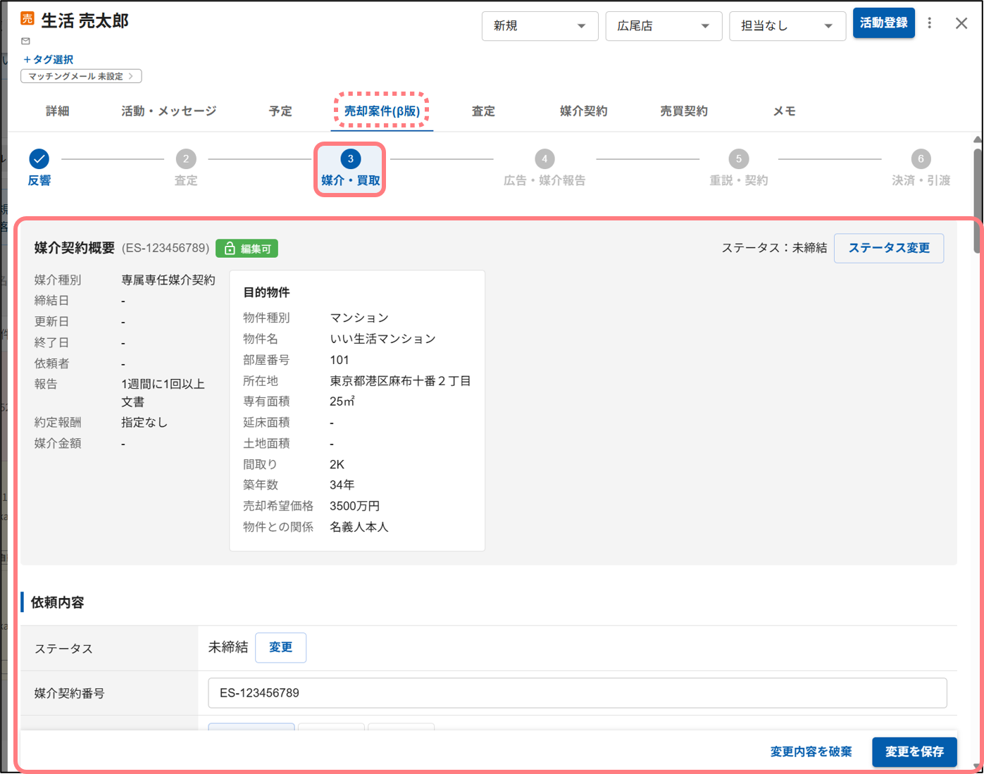Click the room number 101
This screenshot has width=984, height=774.
[x=340, y=360]
